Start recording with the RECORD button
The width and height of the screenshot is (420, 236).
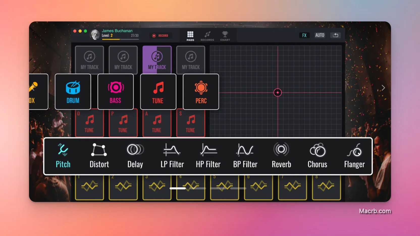tap(160, 36)
